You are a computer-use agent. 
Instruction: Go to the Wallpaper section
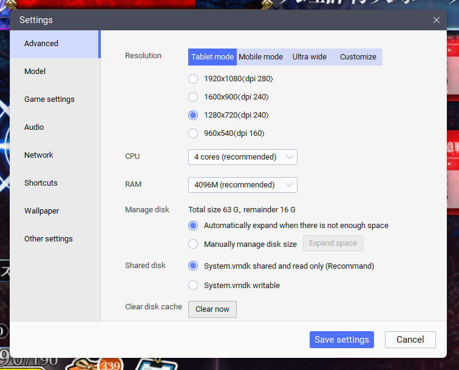click(x=55, y=211)
